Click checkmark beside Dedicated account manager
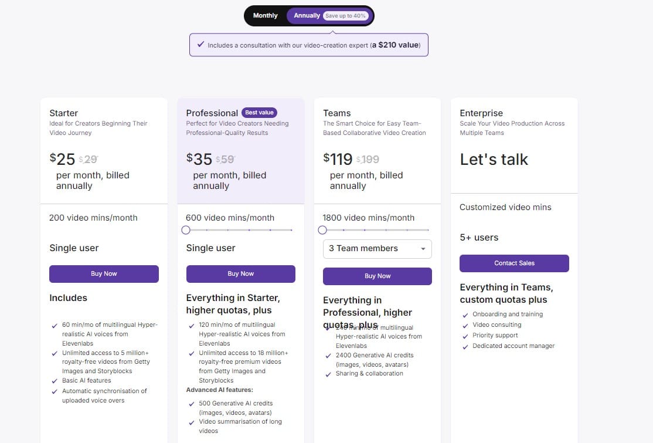653x443 pixels. tap(464, 346)
